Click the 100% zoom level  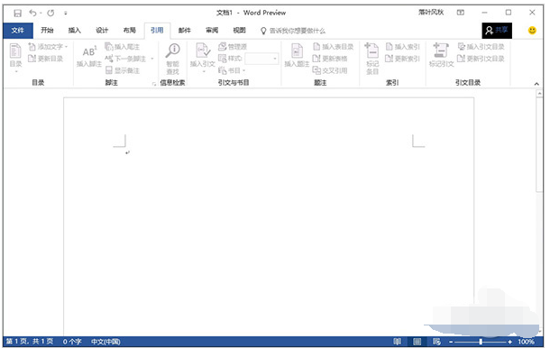(x=527, y=342)
